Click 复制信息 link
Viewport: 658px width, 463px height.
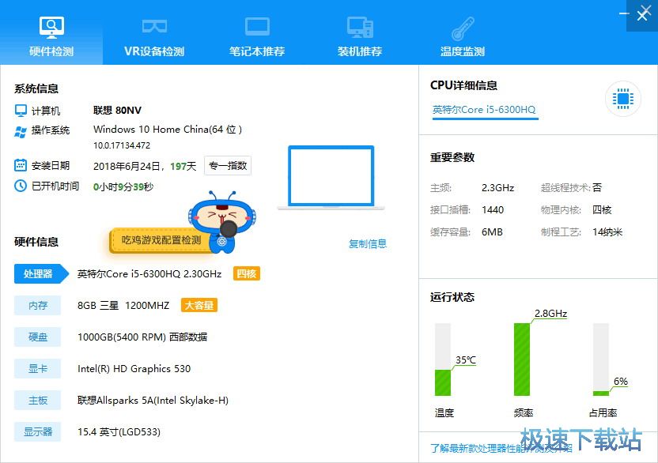click(368, 243)
